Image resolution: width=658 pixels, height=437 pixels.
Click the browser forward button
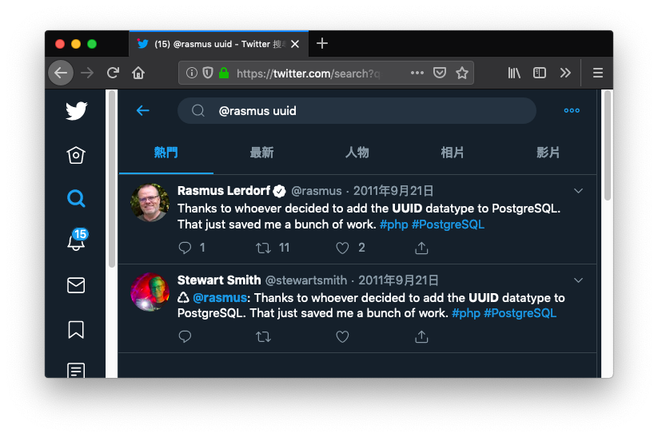pos(87,73)
